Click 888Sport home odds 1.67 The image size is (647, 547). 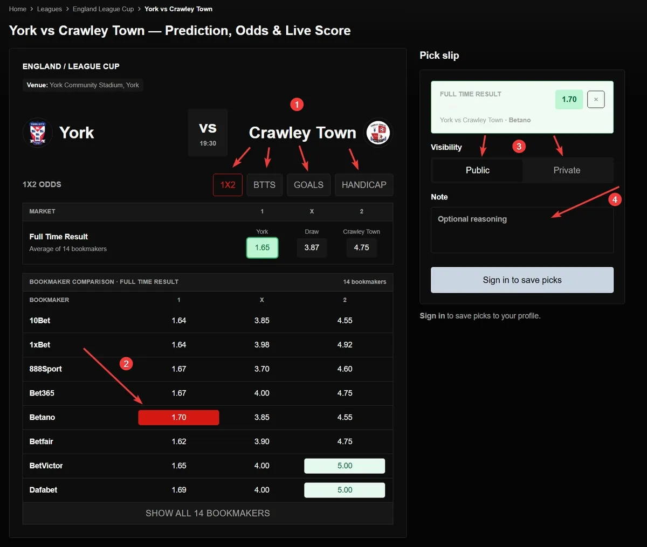tap(178, 369)
